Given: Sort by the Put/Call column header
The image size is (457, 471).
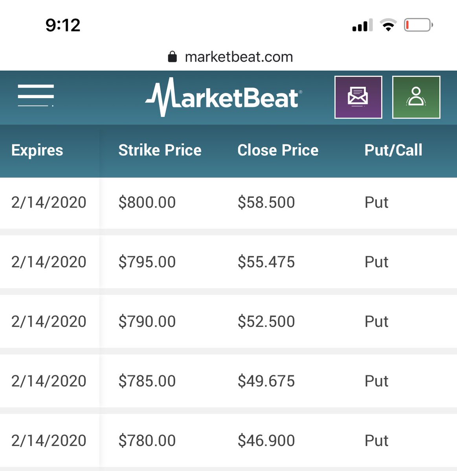Looking at the screenshot, I should coord(393,150).
